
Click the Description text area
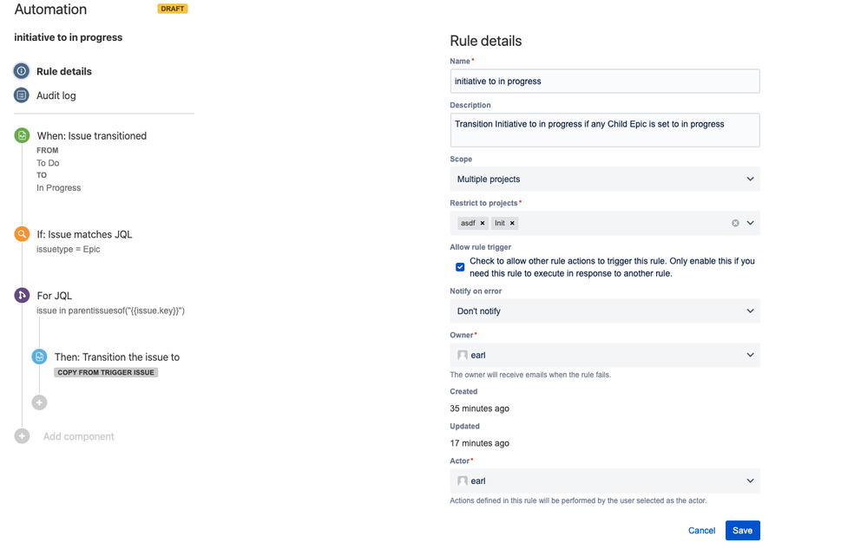tap(605, 127)
